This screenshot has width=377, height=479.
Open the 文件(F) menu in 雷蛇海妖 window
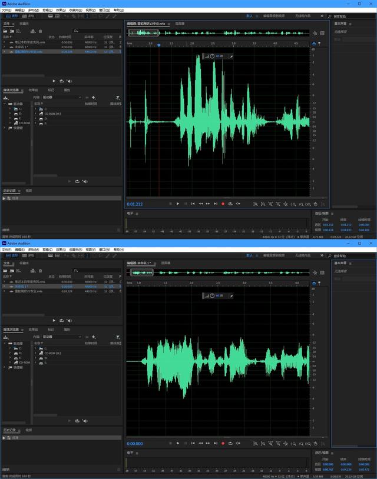[x=6, y=10]
